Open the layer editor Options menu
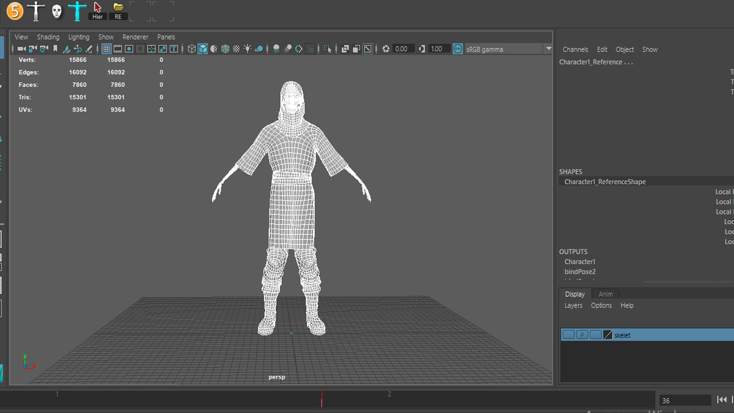This screenshot has height=413, width=734. [x=601, y=306]
